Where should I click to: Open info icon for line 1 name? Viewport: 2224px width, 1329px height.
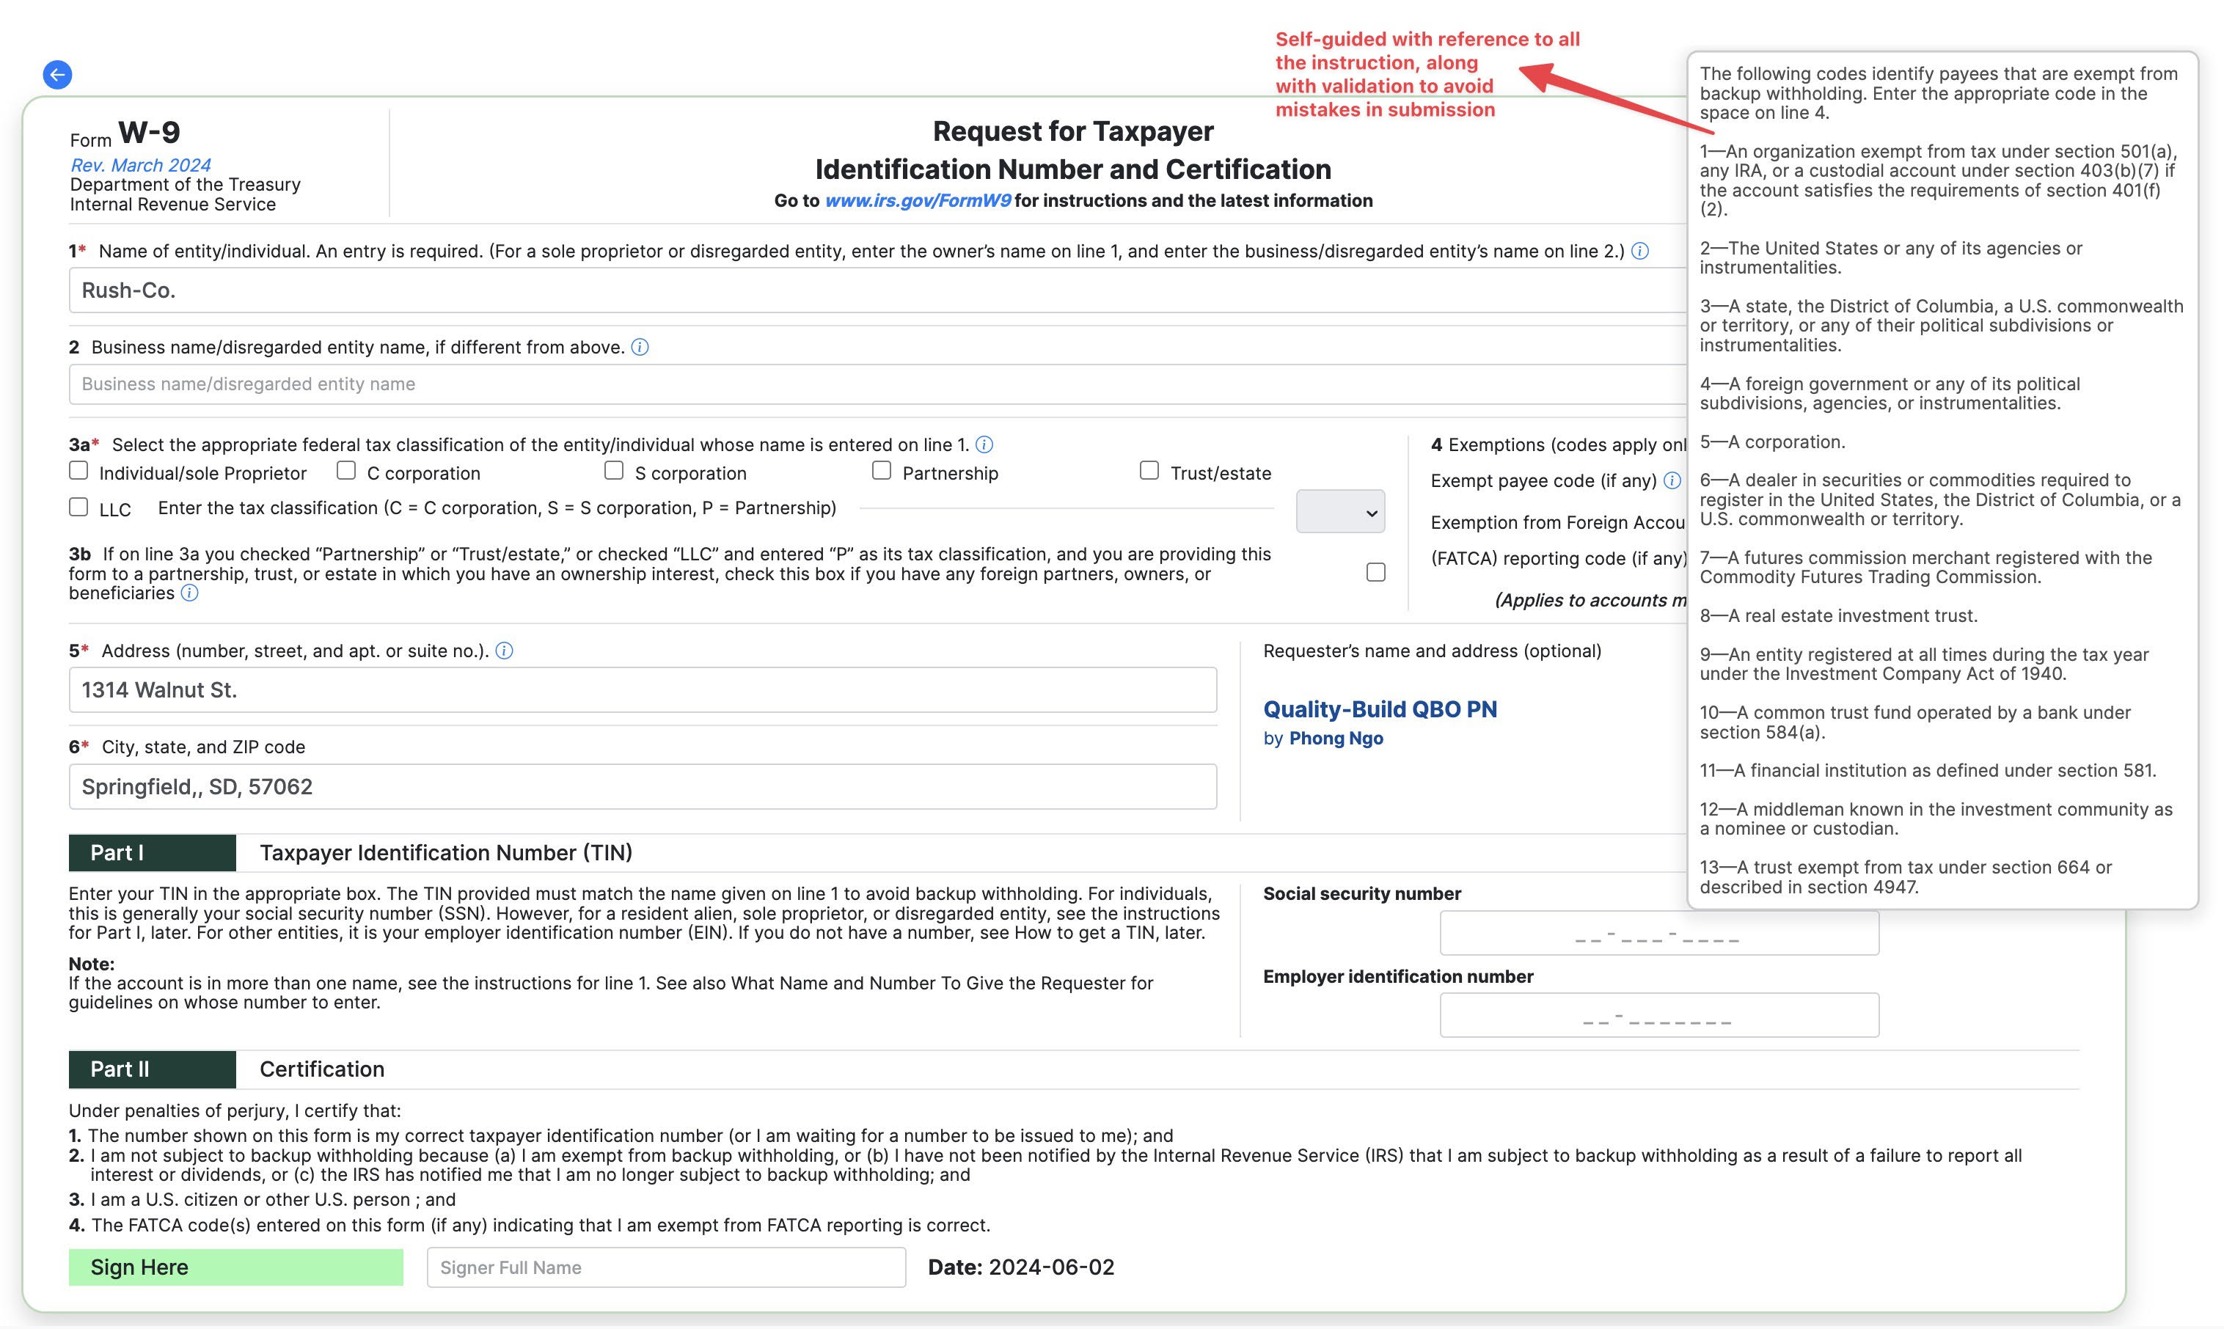[x=1640, y=251]
